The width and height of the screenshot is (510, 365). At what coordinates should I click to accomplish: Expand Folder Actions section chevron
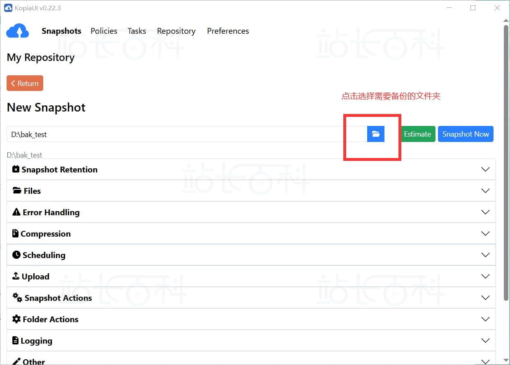tap(485, 319)
